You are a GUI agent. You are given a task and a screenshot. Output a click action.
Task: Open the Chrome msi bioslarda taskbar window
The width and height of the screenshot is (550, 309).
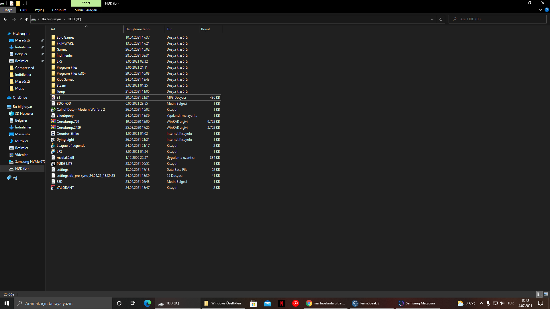click(x=326, y=303)
